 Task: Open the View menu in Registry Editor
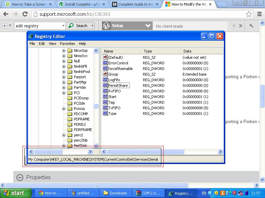[52, 44]
